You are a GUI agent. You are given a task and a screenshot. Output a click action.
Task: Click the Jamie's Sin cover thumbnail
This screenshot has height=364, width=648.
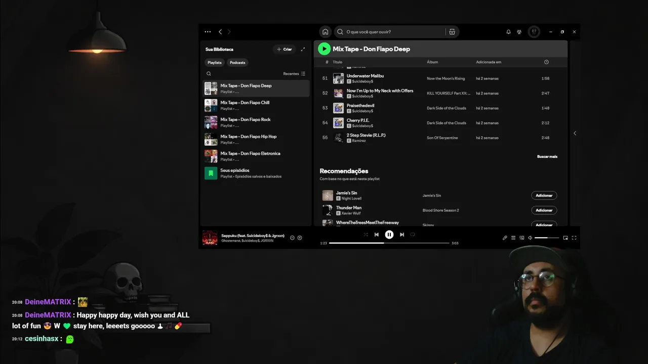coord(328,195)
